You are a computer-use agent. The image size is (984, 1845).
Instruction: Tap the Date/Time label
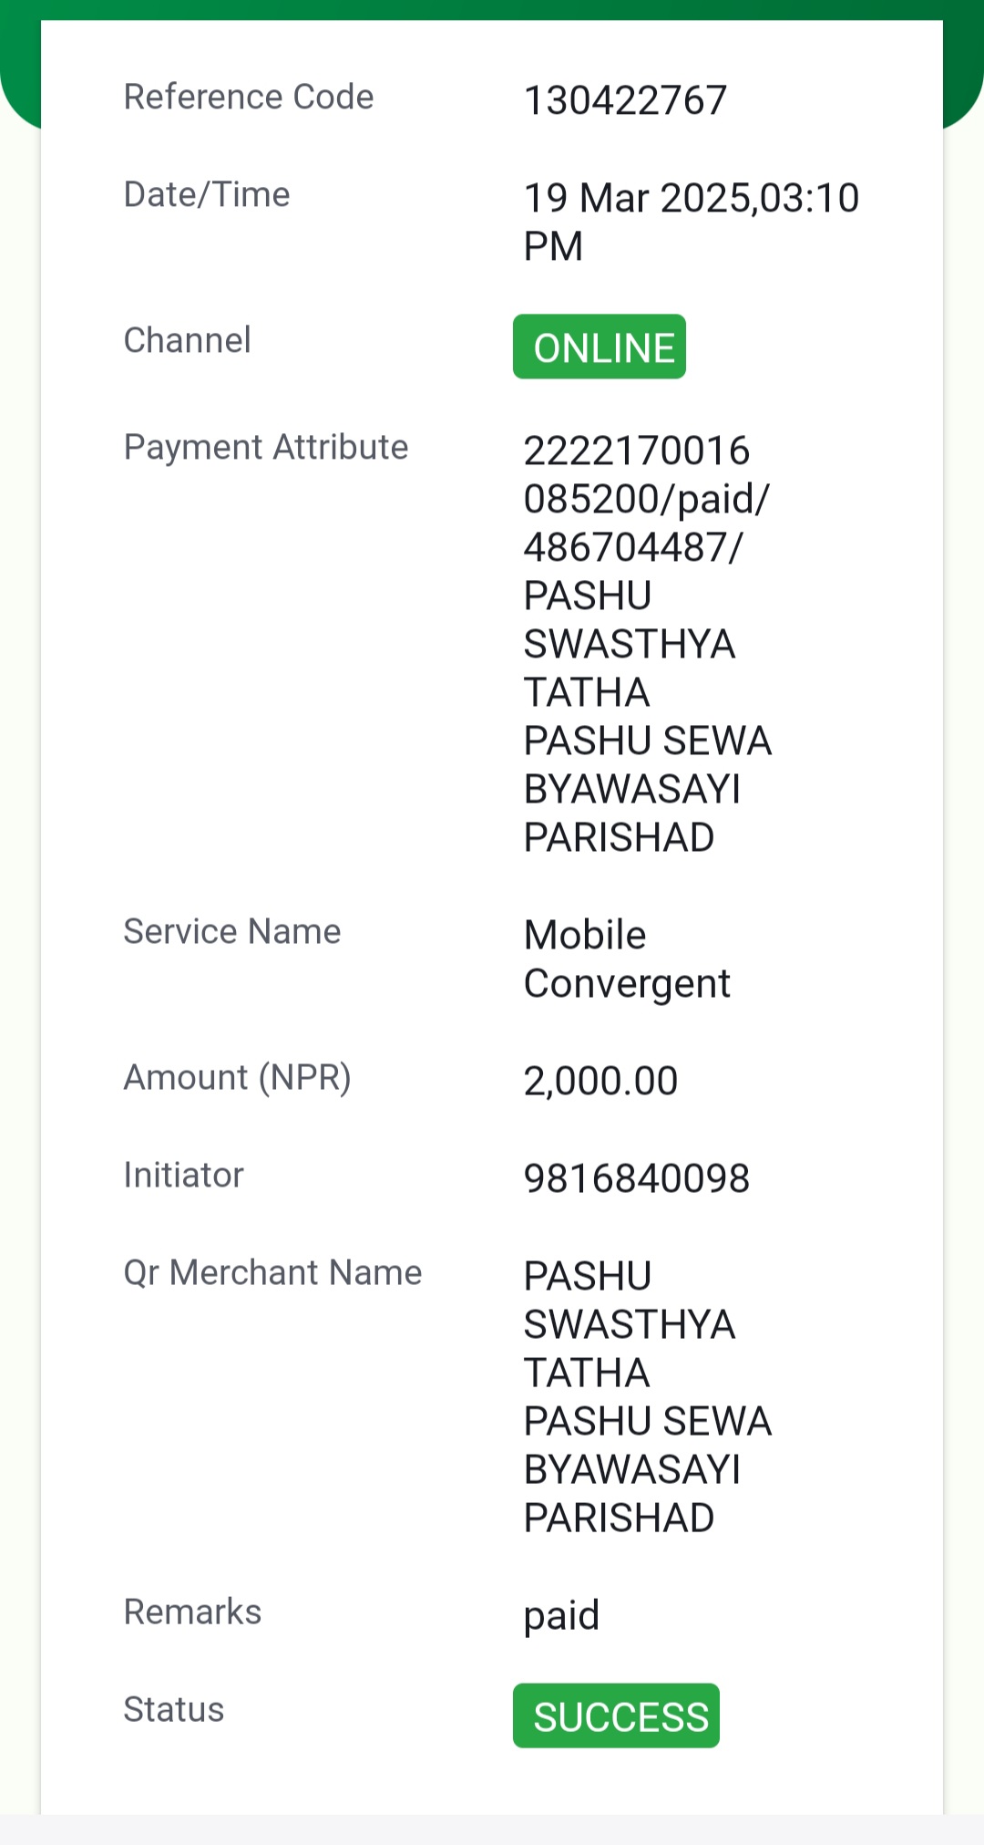[x=207, y=194]
